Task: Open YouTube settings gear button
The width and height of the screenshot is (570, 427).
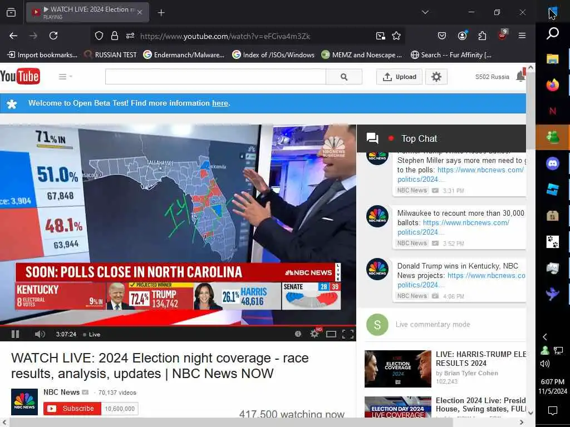Action: [436, 77]
